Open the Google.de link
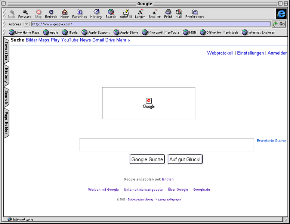Viewport: 290px width, 224px height. (201, 190)
